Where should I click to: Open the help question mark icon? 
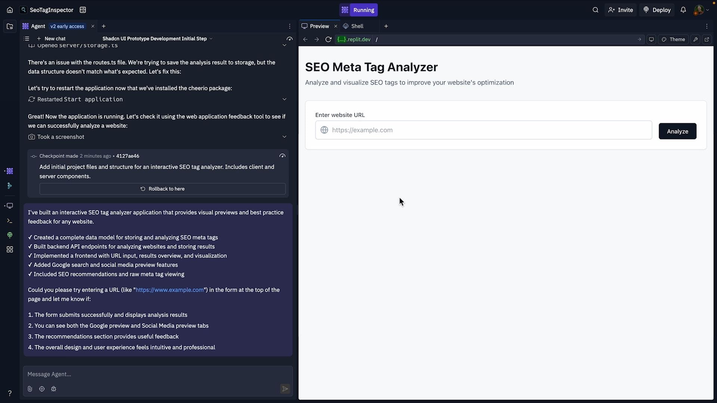(x=10, y=393)
